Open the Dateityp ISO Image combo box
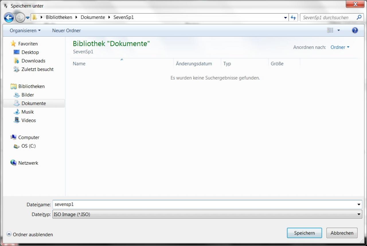This screenshot has height=246, width=367. coord(207,214)
